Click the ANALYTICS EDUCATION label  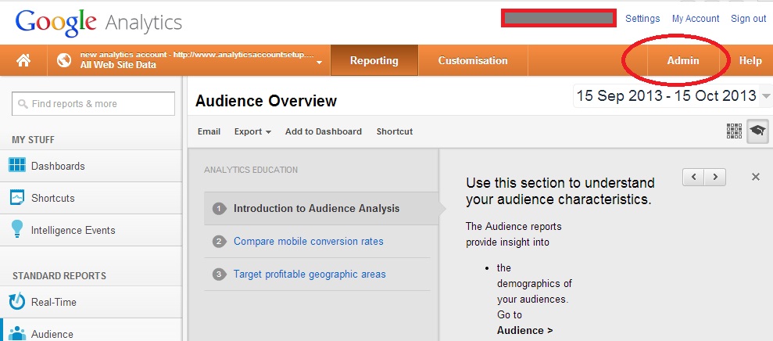pos(251,170)
